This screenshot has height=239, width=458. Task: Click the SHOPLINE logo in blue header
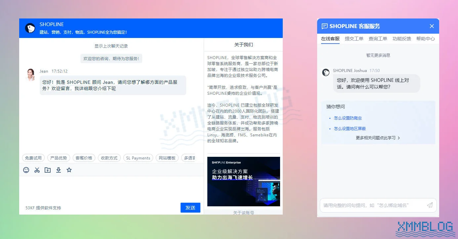tap(30, 28)
